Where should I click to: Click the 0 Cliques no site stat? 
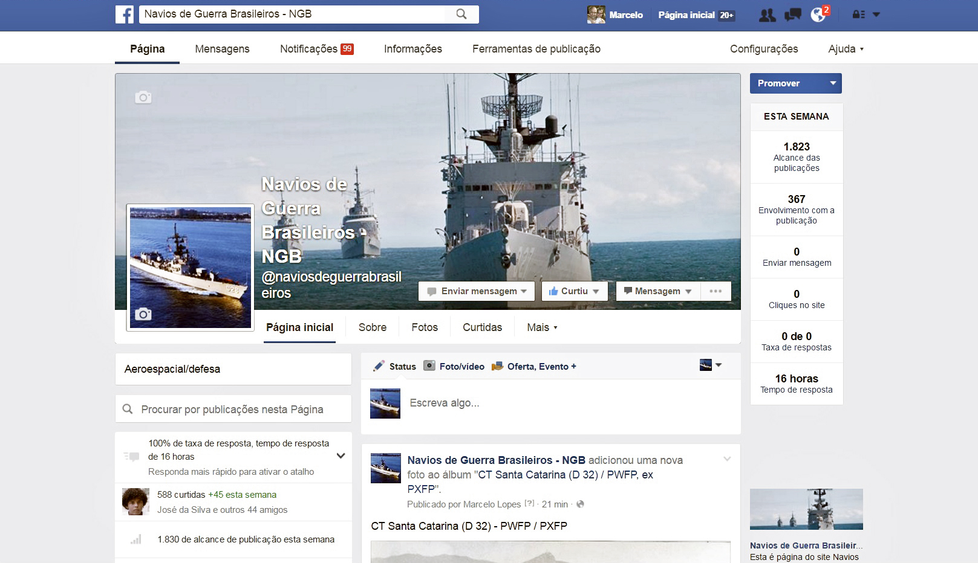pos(797,299)
